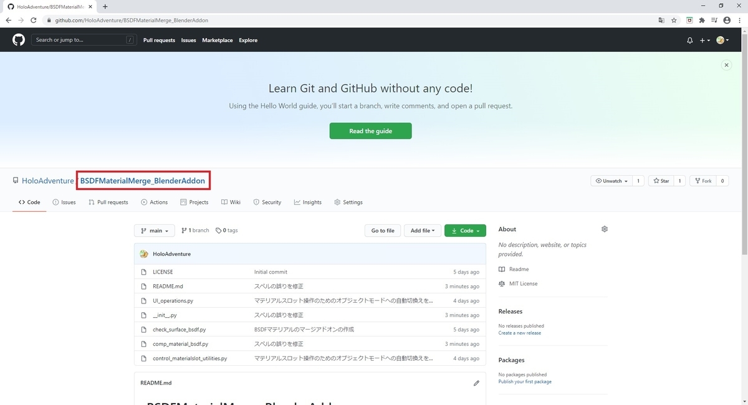
Task: View the 0 tags link
Action: 227,231
